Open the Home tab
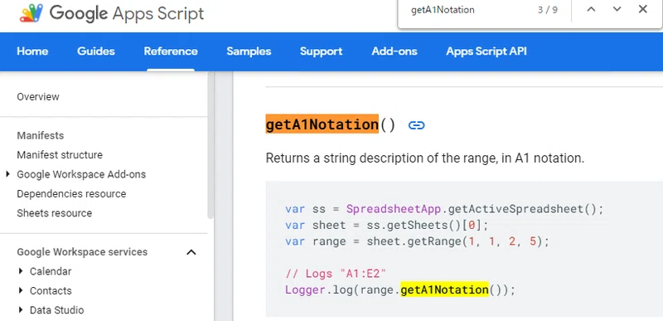Viewport: 663px width, 321px height. 32,51
